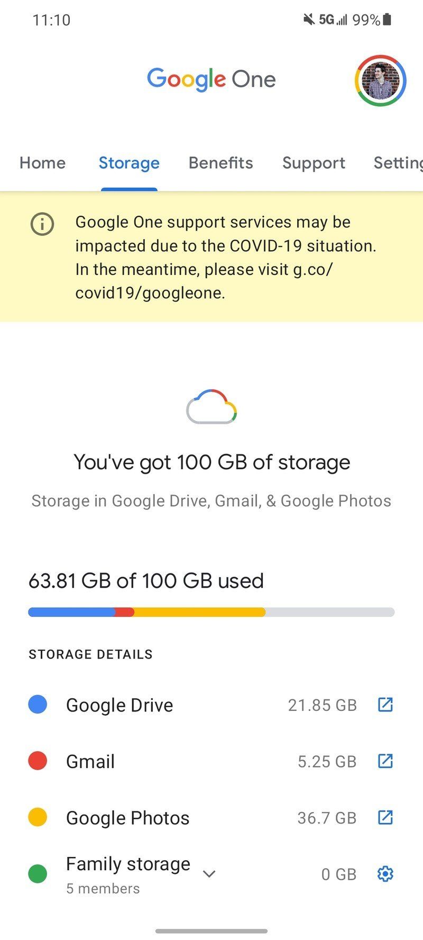Expand the Family storage members chevron
Viewport: 423px width, 940px height.
[x=209, y=874]
